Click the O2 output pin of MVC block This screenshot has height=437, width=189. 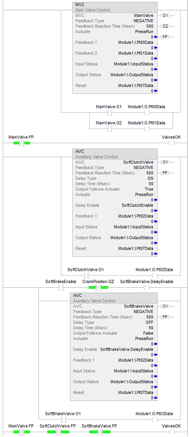pyautogui.click(x=164, y=26)
